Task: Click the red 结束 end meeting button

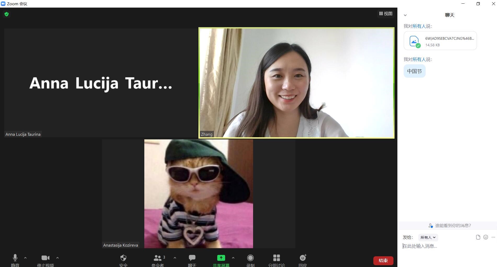Action: (x=383, y=260)
